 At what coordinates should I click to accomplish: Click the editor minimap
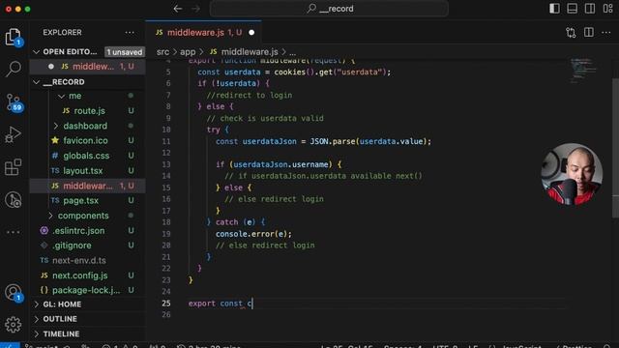583,71
